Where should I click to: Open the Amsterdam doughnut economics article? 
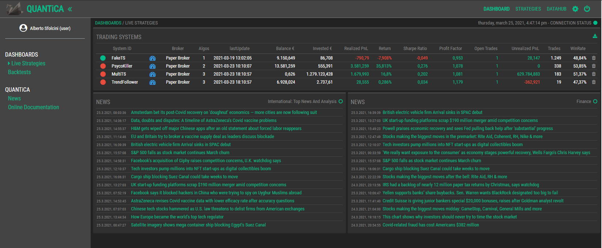tap(224, 112)
